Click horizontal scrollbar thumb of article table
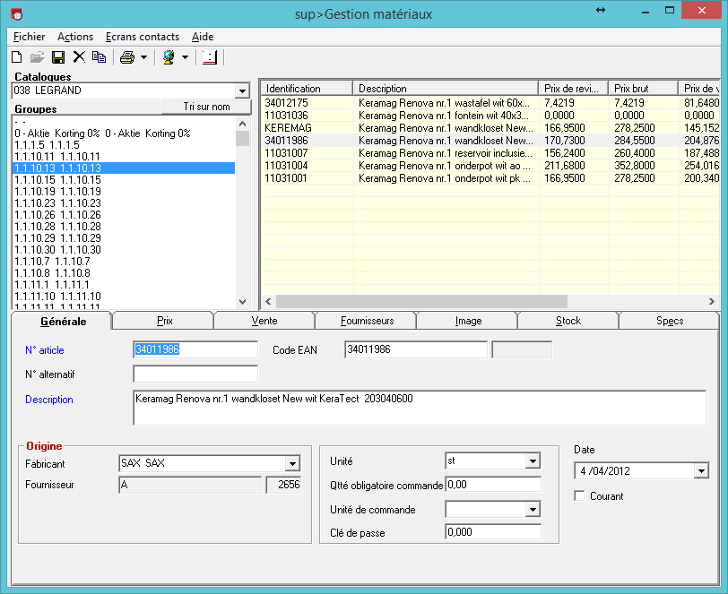 [x=421, y=301]
